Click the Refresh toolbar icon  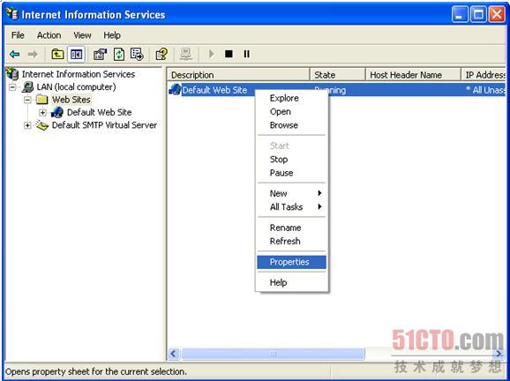tap(119, 54)
